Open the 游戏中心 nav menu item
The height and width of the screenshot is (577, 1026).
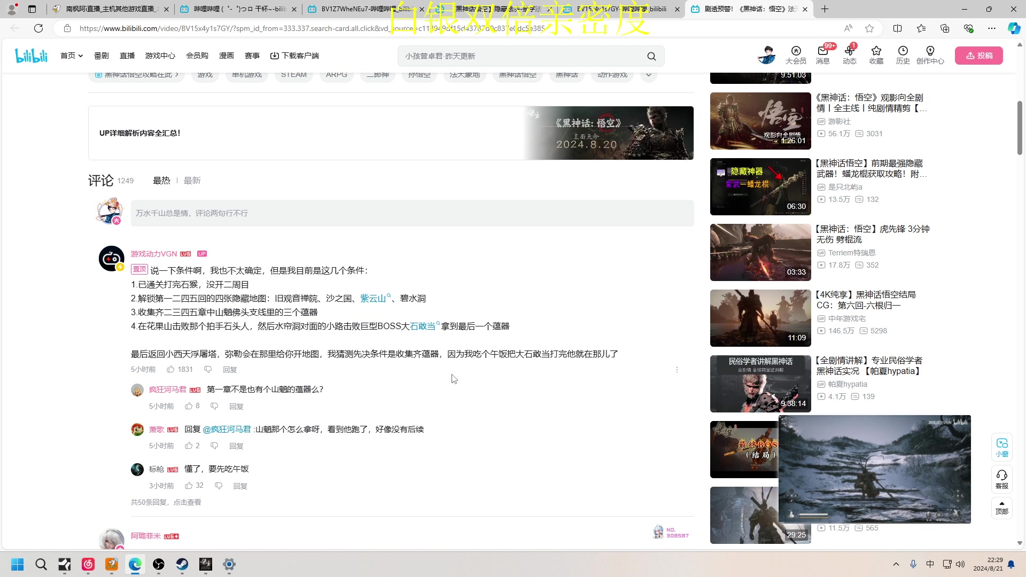point(160,56)
